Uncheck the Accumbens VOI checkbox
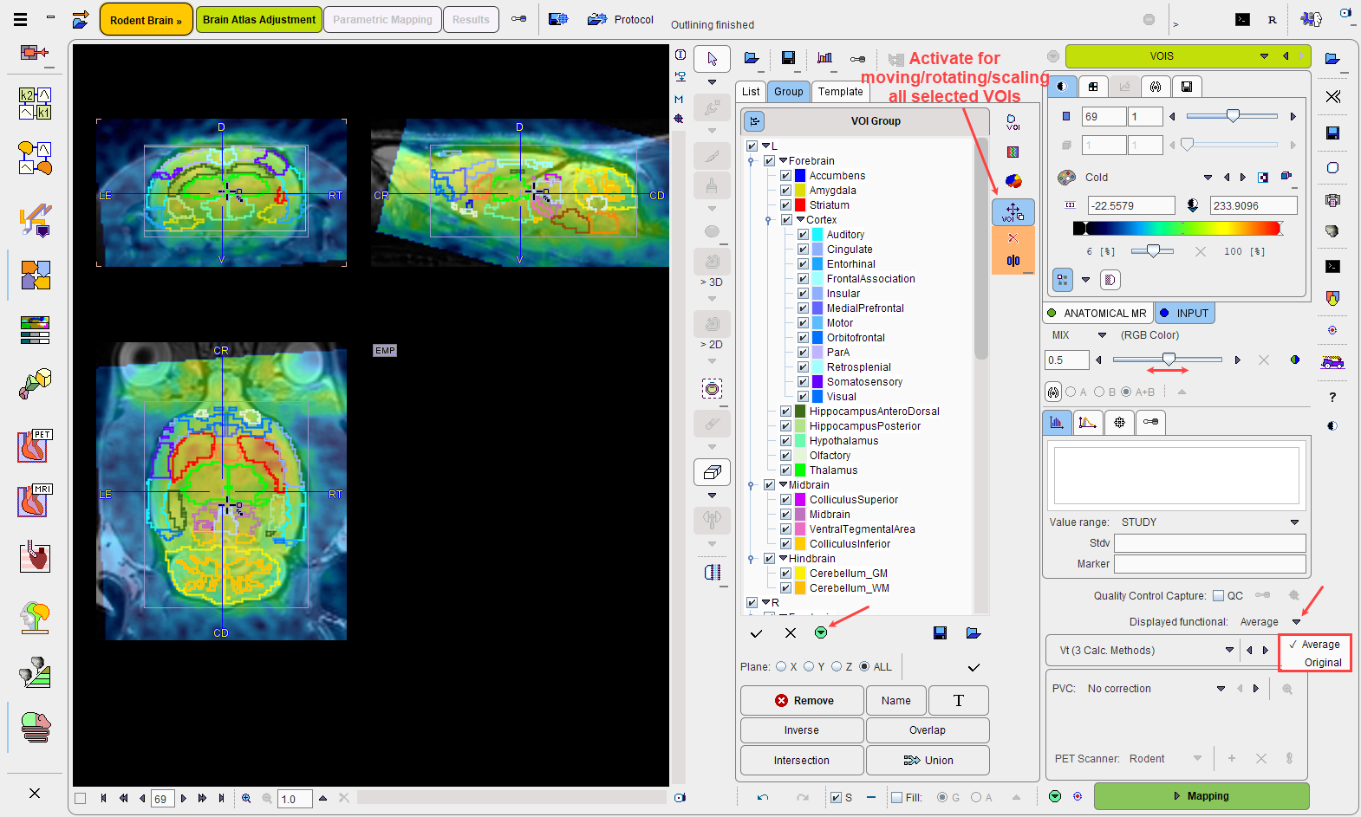1361x817 pixels. 785,176
